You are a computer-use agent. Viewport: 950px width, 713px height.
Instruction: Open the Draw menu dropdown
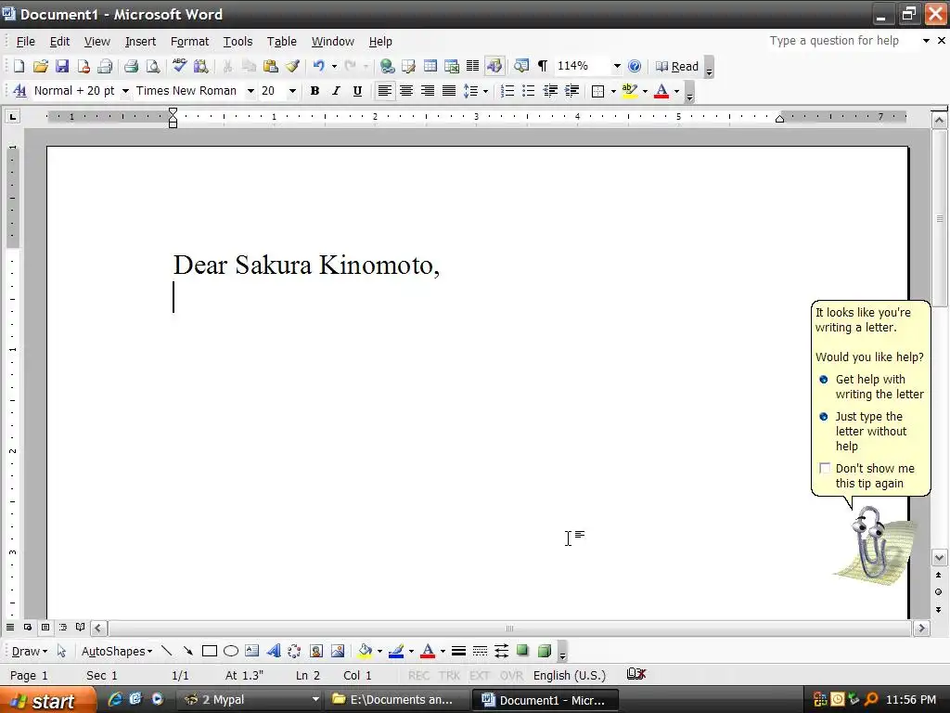(29, 651)
